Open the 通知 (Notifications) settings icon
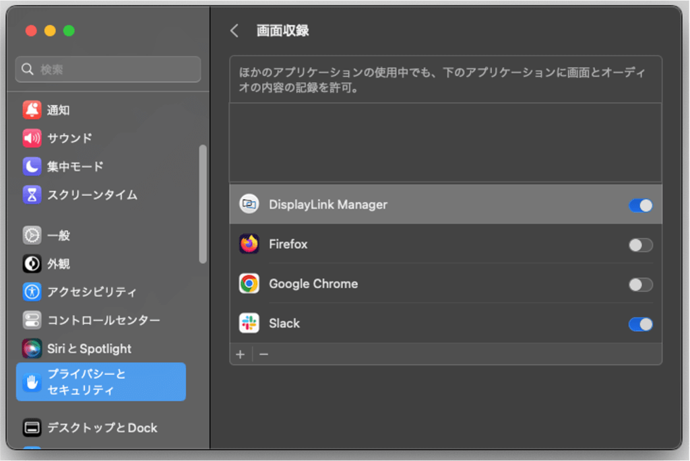 click(x=31, y=110)
